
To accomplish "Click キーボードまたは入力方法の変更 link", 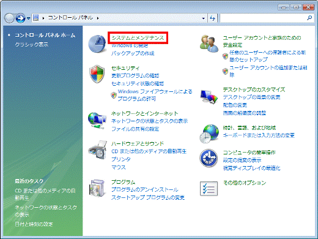I will tap(259, 135).
